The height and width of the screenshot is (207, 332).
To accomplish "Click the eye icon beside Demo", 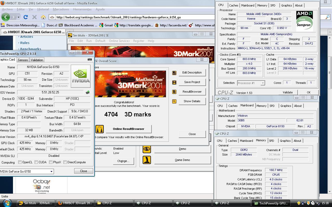I will 147,149.
